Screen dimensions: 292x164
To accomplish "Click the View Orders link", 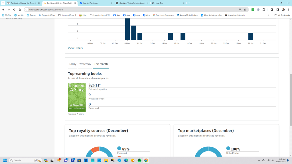I will click(x=75, y=48).
